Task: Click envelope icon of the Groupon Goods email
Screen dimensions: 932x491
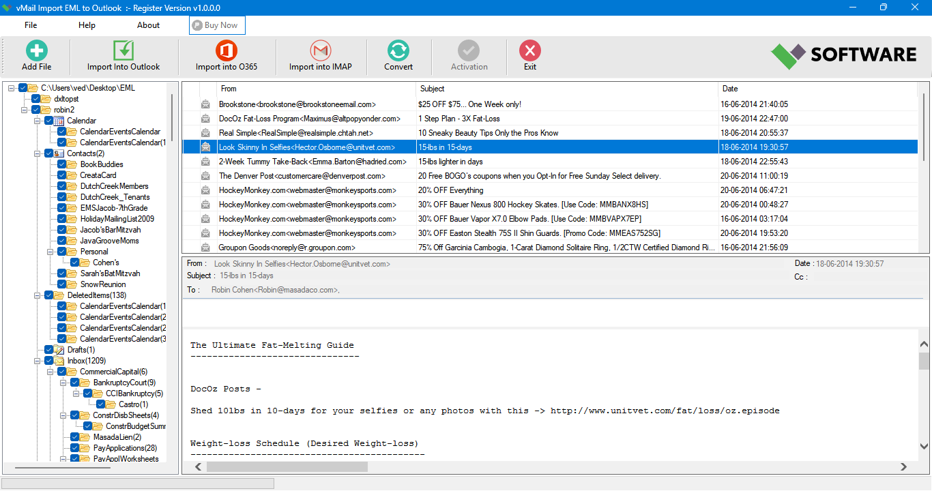Action: pyautogui.click(x=205, y=248)
